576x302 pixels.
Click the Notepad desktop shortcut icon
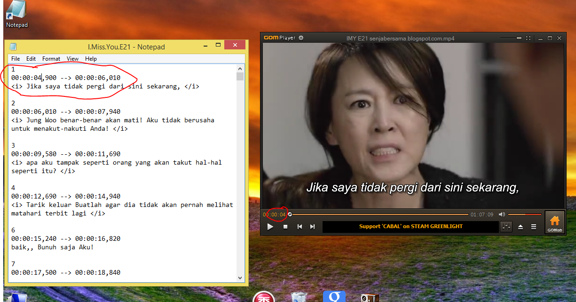17,14
